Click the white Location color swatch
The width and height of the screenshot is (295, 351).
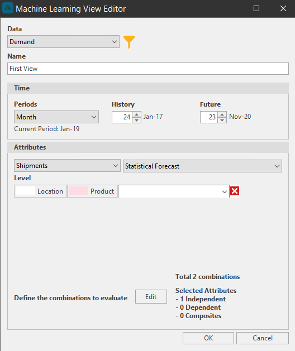pyautogui.click(x=25, y=191)
